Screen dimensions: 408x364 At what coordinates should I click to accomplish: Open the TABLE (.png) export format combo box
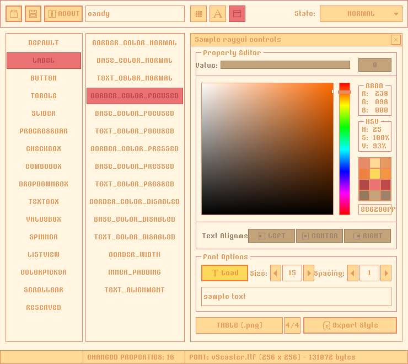click(239, 325)
